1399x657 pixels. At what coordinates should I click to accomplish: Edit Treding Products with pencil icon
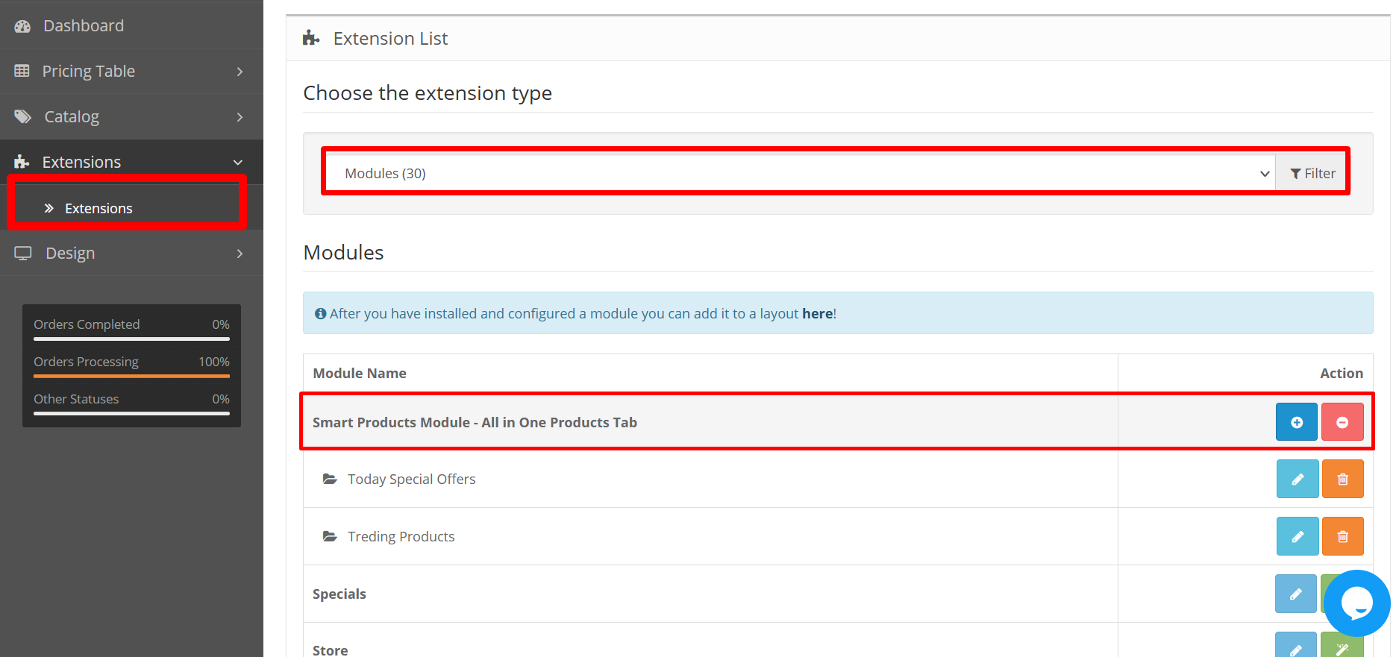[1298, 536]
